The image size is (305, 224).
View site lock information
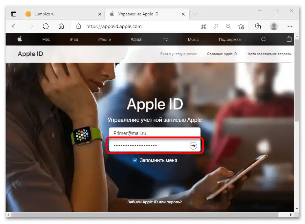[x=79, y=26]
